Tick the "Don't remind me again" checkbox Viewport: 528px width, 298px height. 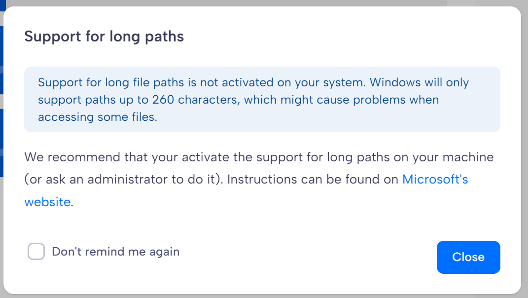point(36,252)
